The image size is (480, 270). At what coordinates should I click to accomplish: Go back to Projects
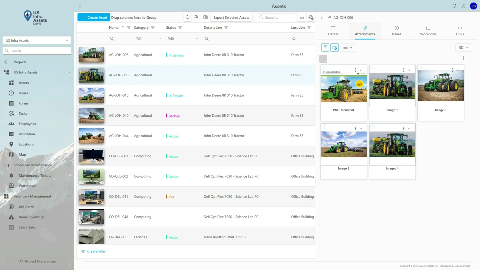coord(20,62)
